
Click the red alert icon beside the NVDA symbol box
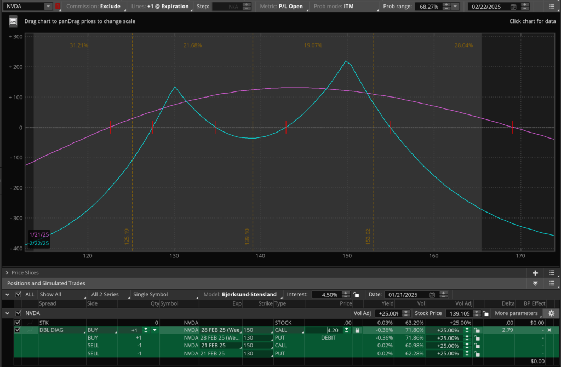tap(58, 7)
